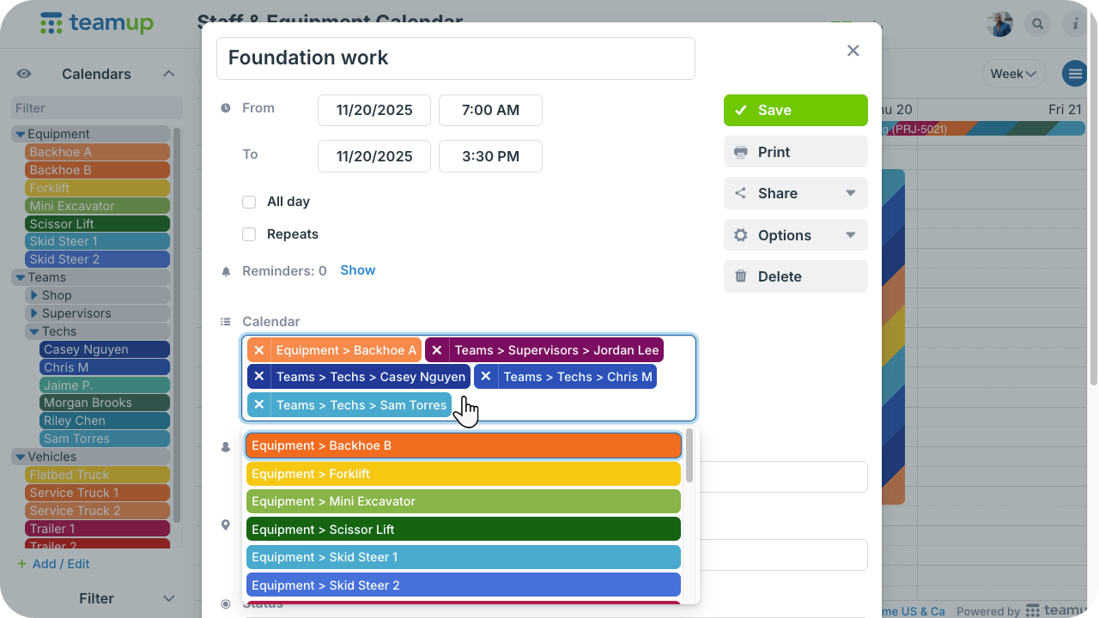Close the event editor dialog
1099x618 pixels.
coord(853,51)
